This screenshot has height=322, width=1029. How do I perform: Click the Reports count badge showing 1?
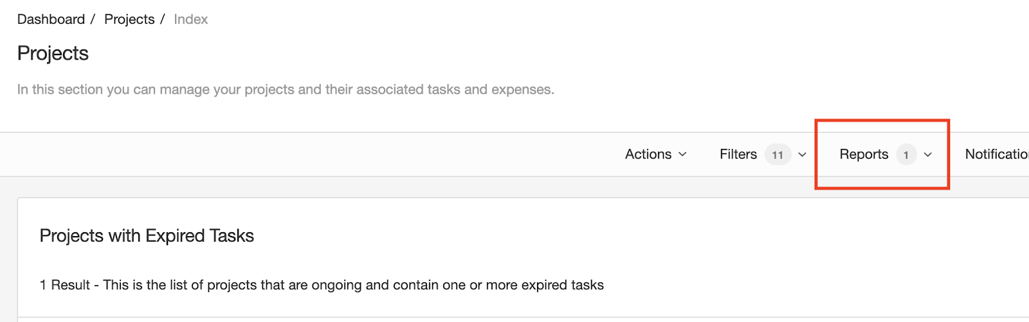click(906, 155)
